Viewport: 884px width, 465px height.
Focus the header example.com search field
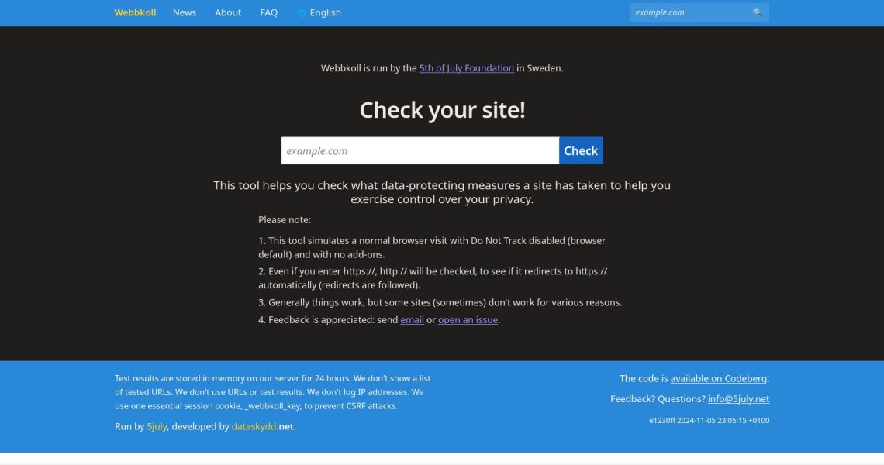click(x=689, y=12)
